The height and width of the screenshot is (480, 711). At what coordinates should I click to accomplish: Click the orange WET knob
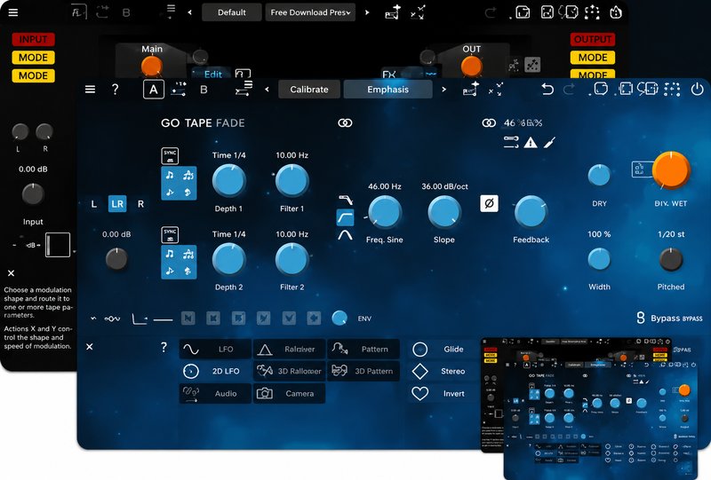[x=671, y=170]
